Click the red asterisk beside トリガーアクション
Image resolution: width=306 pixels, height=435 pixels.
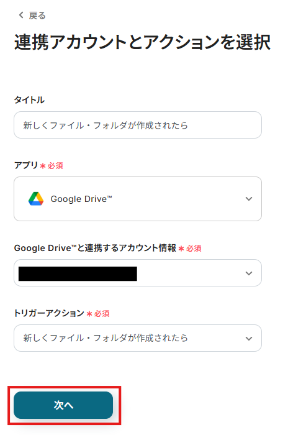[89, 314]
